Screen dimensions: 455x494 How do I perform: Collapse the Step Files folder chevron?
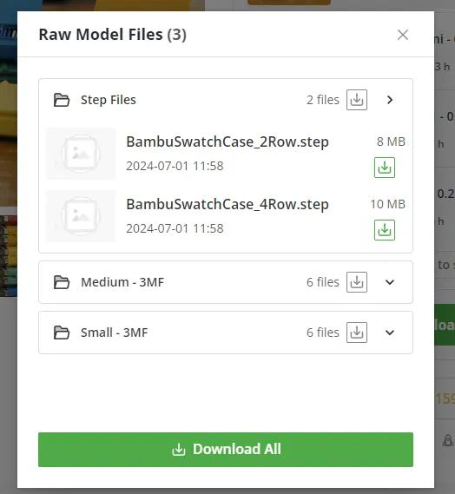(390, 100)
